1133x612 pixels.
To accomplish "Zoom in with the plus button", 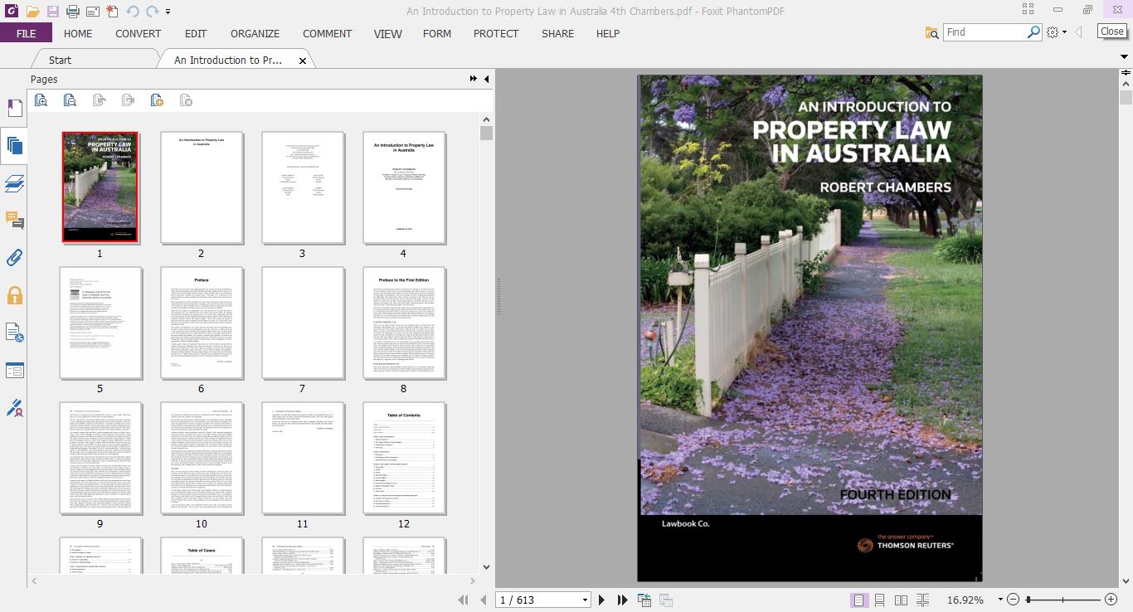I will point(1111,600).
